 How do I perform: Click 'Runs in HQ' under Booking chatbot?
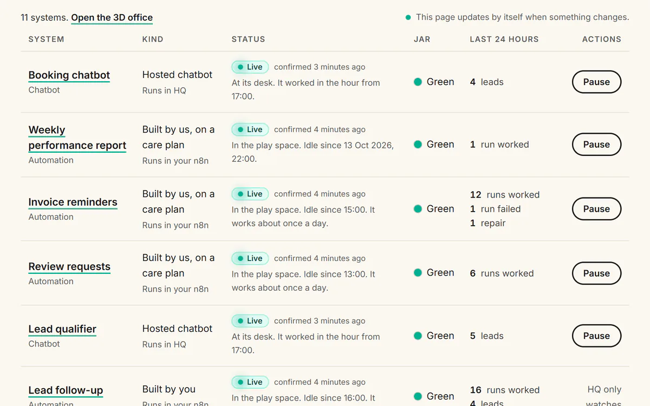pyautogui.click(x=164, y=90)
